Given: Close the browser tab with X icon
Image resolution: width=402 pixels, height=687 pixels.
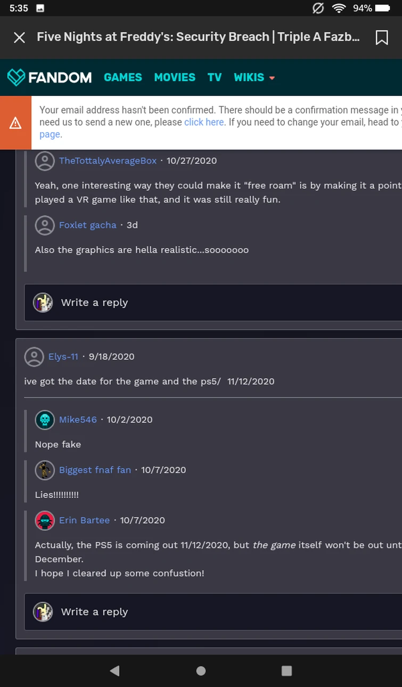Looking at the screenshot, I should tap(19, 37).
